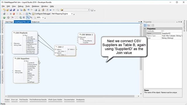Image resolution: width=187 pixels, height=105 pixels.
Task: Switch to the Start Page tab
Action: [9, 22]
